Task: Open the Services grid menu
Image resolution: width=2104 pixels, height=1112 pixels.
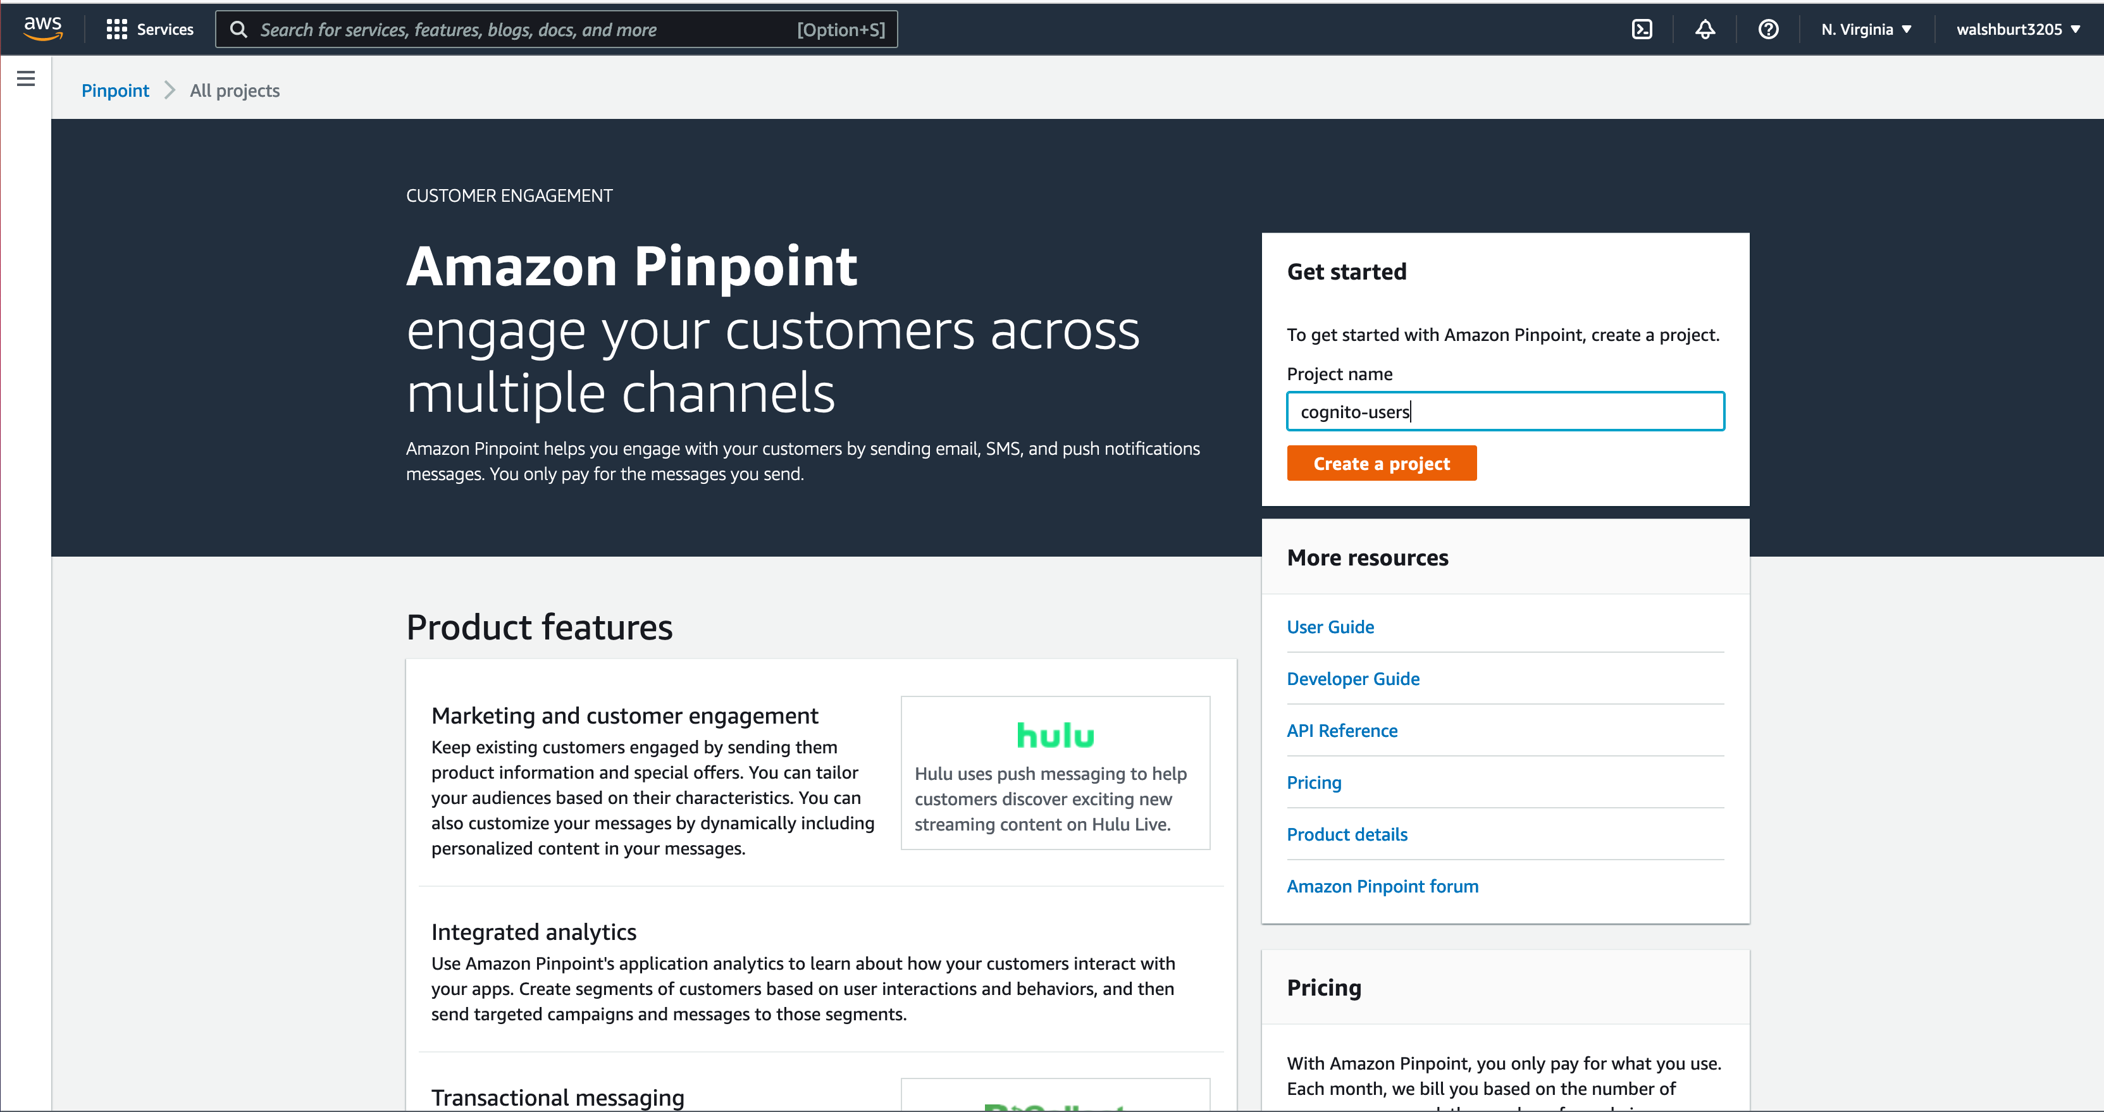Action: 151,29
